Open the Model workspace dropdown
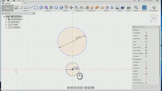Viewport: 162px width, 91px height. [x=8, y=8]
